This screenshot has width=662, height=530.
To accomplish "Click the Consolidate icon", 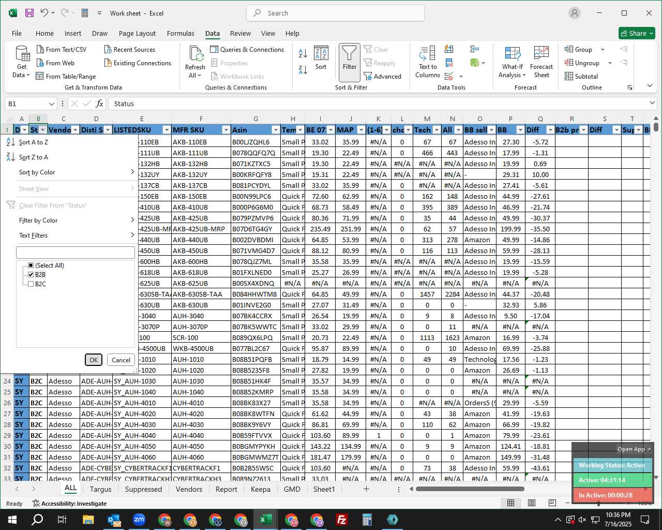I will [474, 49].
